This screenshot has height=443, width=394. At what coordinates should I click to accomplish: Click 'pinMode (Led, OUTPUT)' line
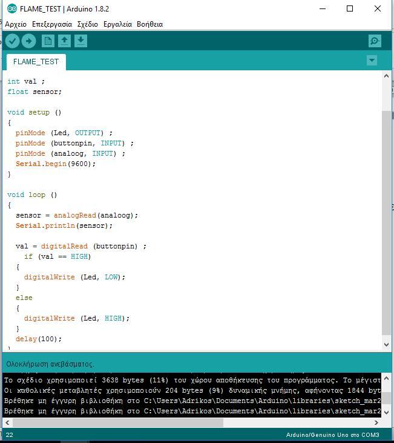pos(64,133)
